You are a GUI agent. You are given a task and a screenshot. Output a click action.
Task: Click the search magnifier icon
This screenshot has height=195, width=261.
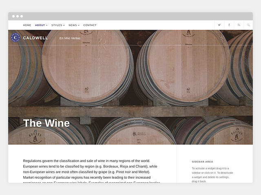248,25
